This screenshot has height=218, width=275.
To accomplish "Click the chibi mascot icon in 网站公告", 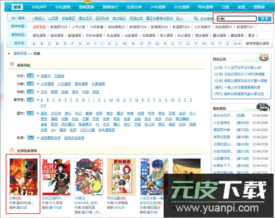I will point(264,58).
